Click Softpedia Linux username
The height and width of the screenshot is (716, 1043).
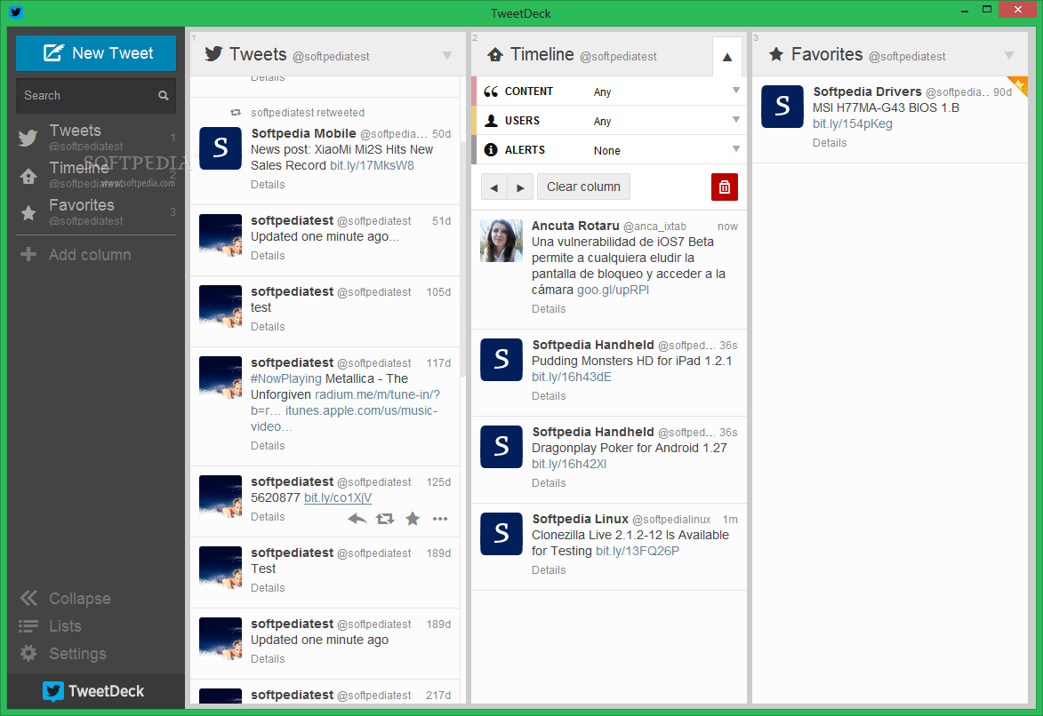[580, 519]
